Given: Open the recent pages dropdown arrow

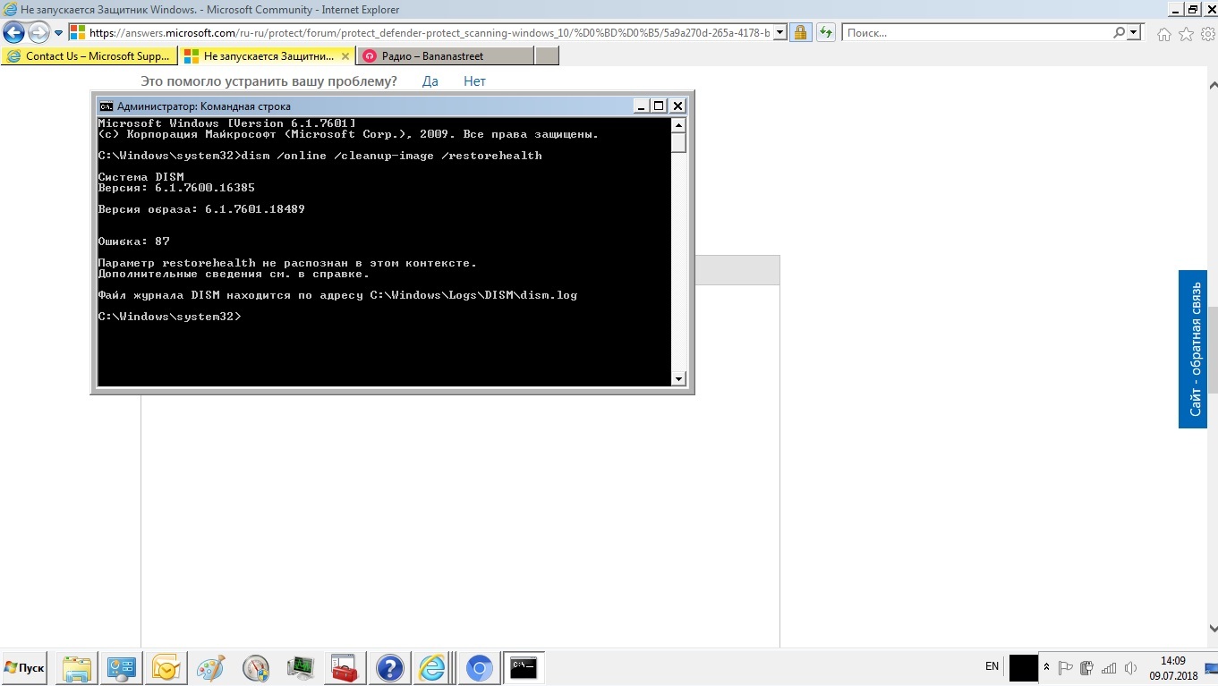Looking at the screenshot, I should [59, 33].
